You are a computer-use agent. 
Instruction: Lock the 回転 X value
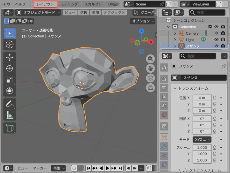click(214, 119)
